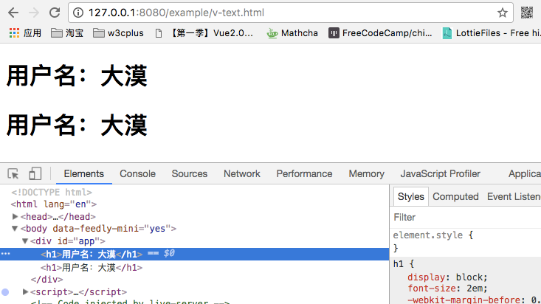Select the html lang="en" node
This screenshot has width=541, height=304.
pos(53,204)
